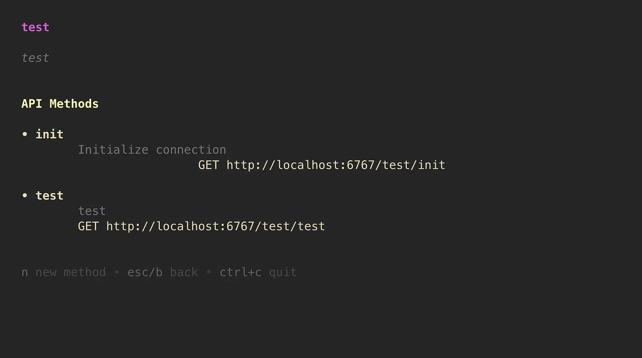Click the pink "test" title at top
The width and height of the screenshot is (642, 358).
tap(35, 27)
